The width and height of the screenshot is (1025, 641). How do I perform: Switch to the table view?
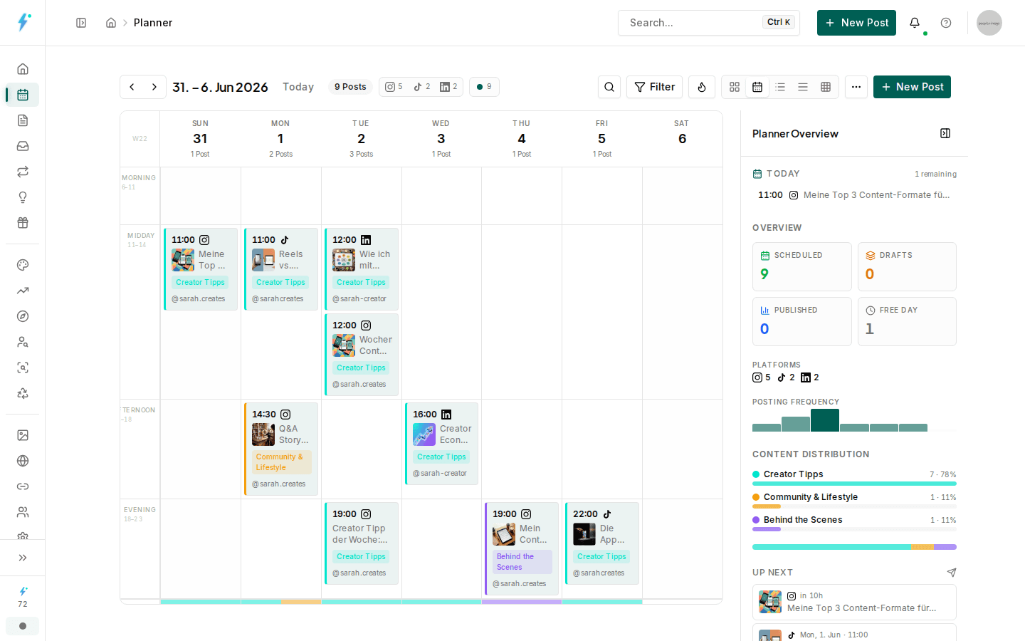point(826,87)
